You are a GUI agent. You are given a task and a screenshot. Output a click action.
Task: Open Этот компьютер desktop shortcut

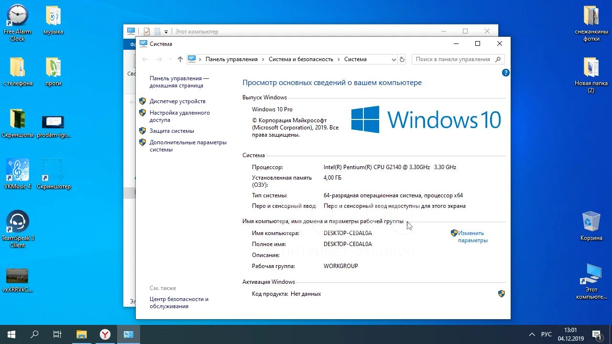tap(591, 281)
